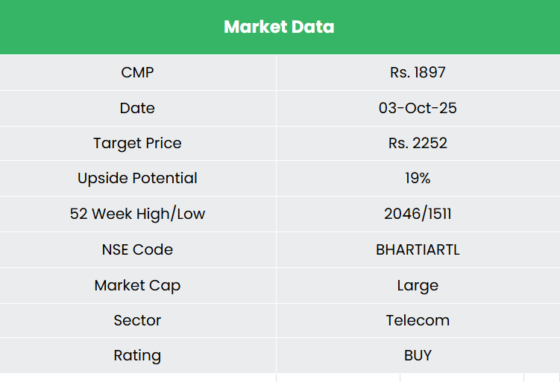
Task: Click the Rs. 1897 price value
Action: pyautogui.click(x=418, y=72)
